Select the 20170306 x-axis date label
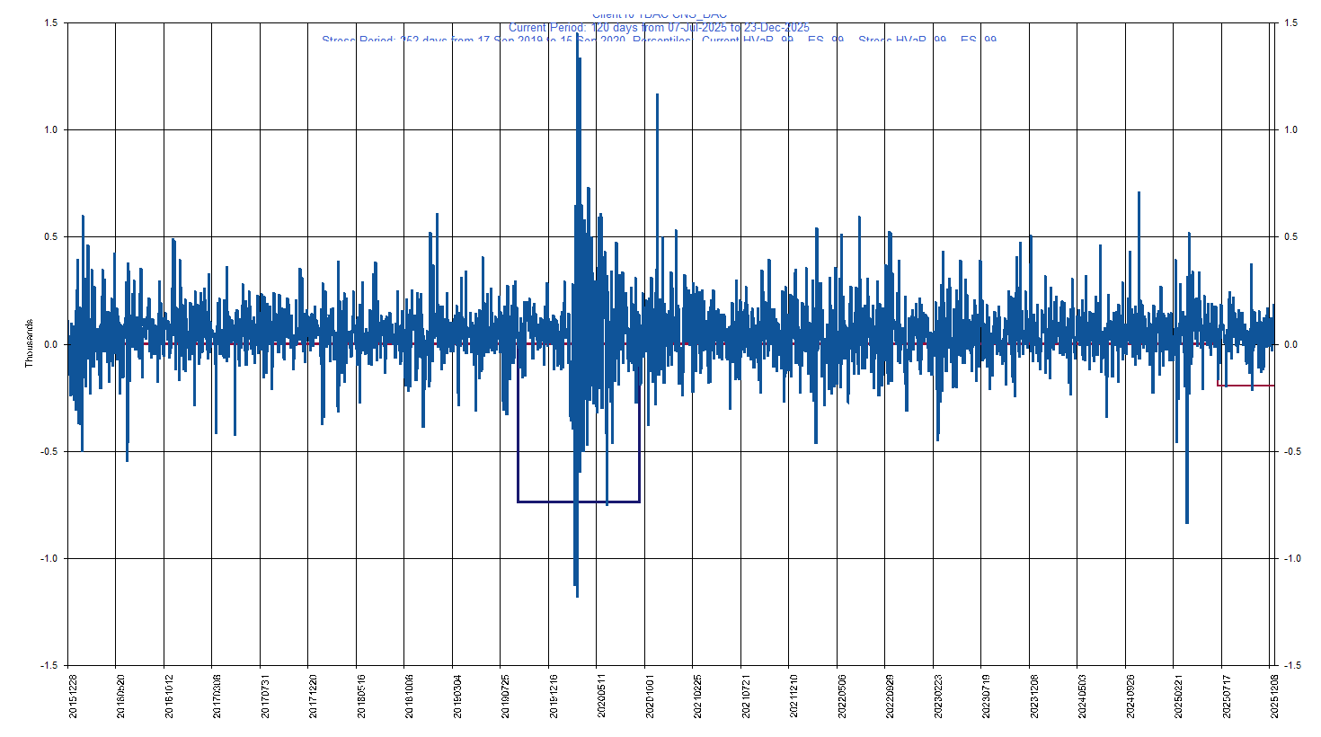Image resolution: width=1321 pixels, height=737 pixels. point(217,697)
